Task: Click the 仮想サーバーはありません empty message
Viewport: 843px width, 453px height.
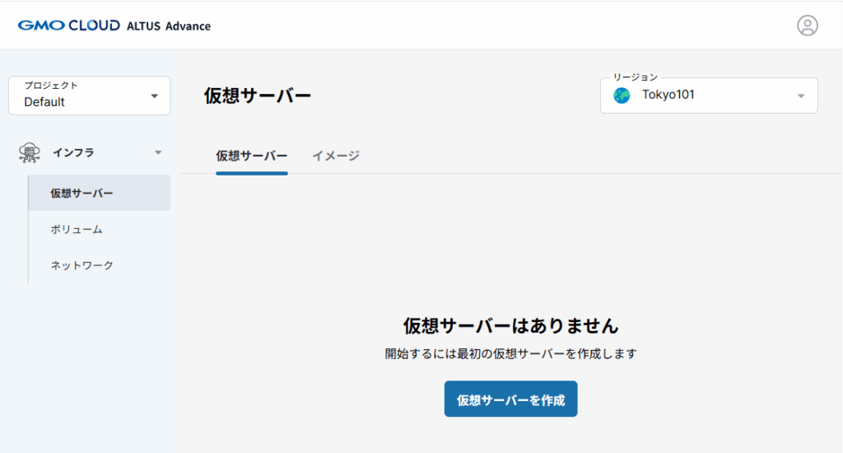Action: [510, 325]
